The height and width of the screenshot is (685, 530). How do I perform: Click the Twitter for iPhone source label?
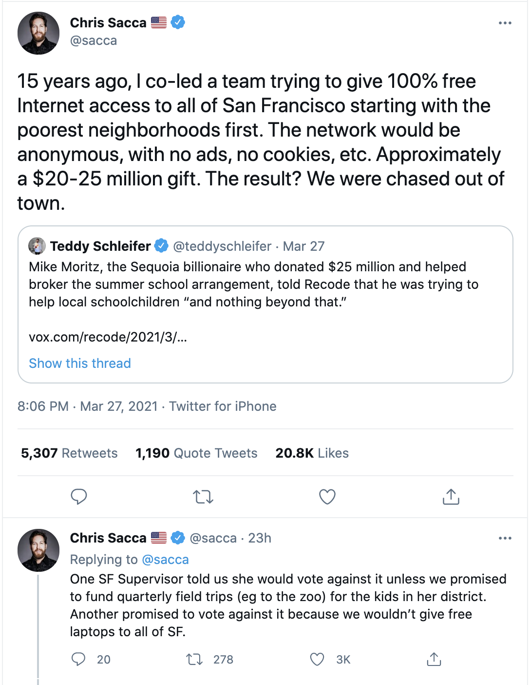tap(223, 406)
